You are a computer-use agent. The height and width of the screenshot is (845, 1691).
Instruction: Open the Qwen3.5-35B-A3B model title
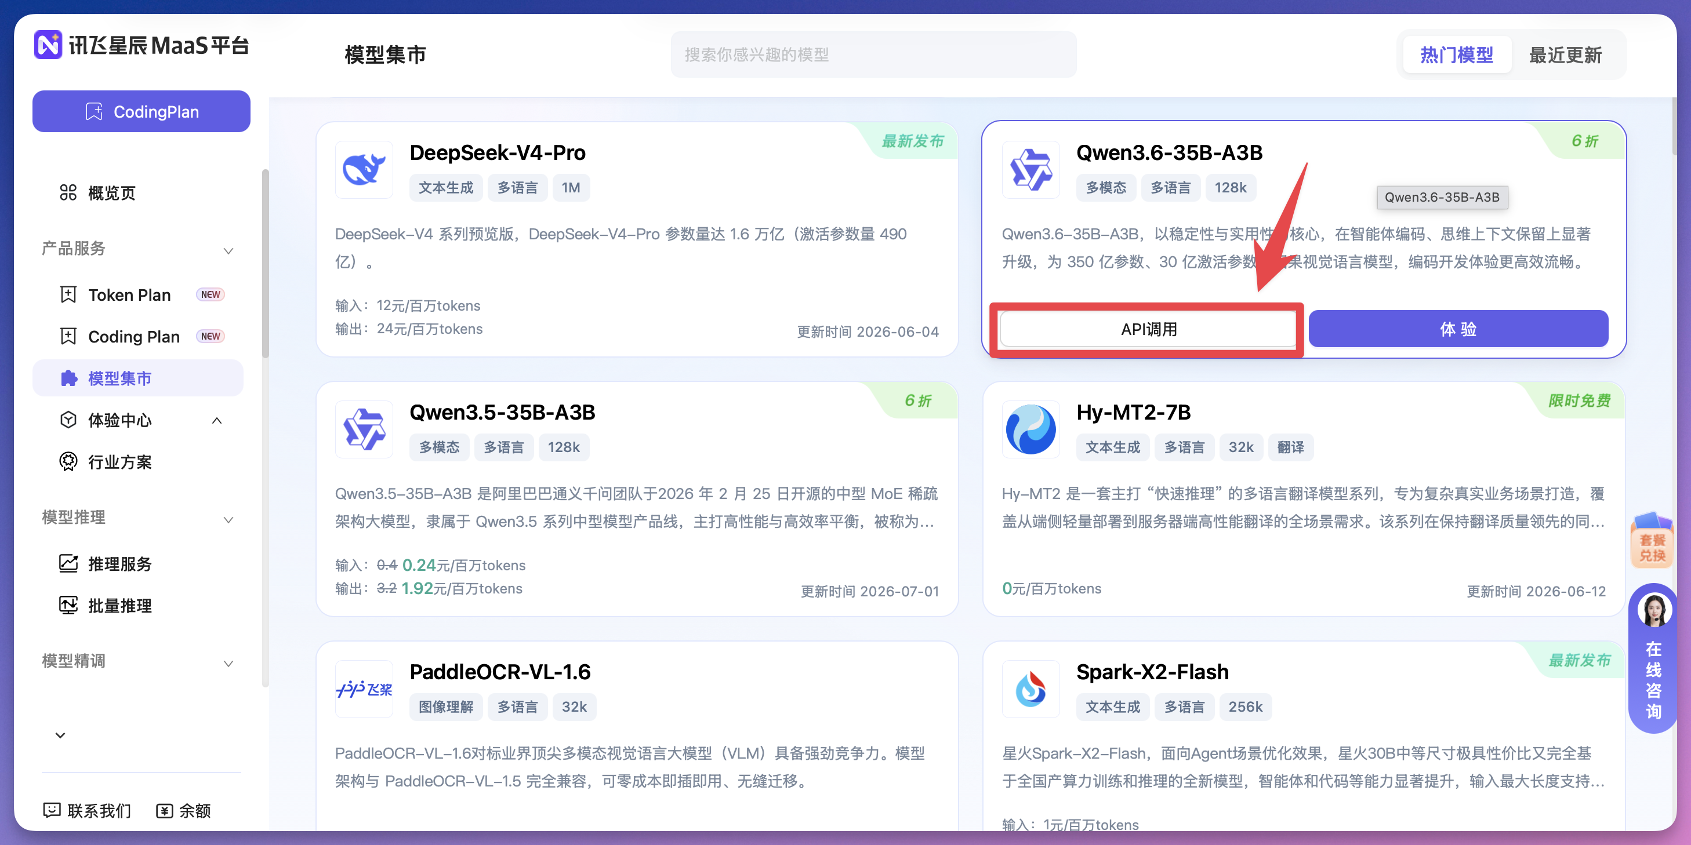(x=502, y=412)
